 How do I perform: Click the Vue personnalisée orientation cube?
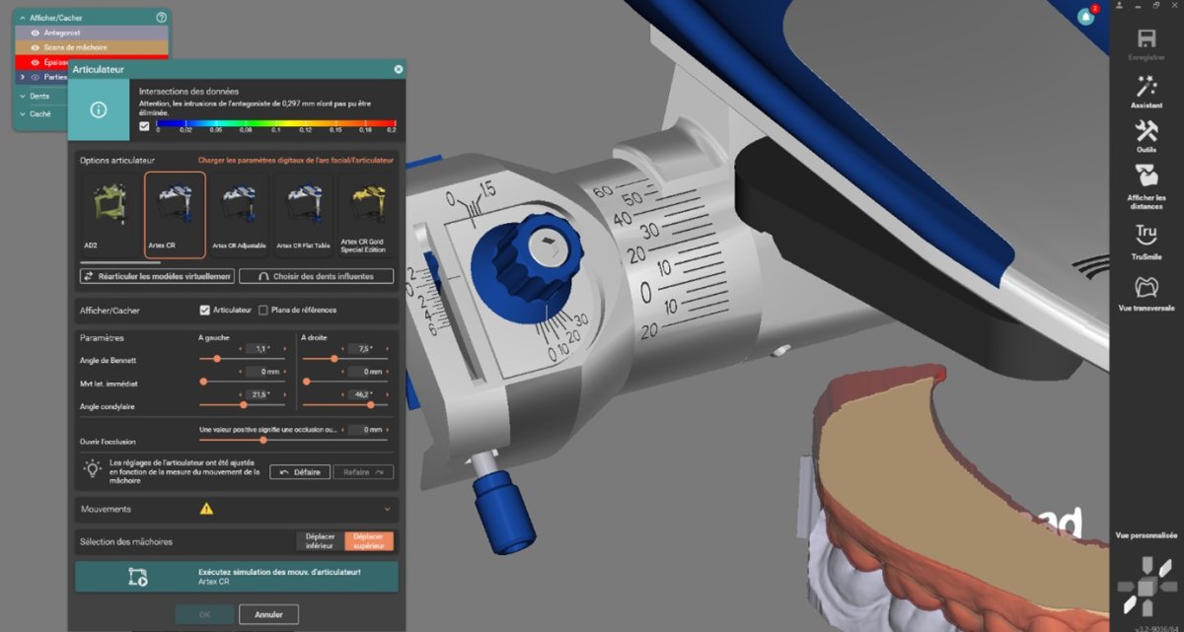[x=1145, y=585]
